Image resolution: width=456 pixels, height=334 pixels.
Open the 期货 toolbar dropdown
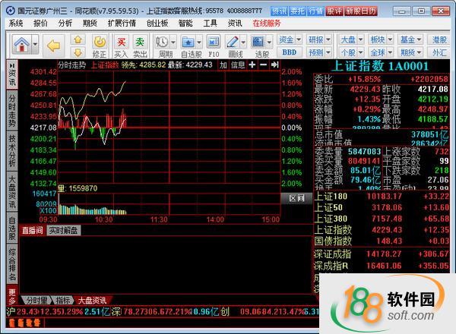click(410, 52)
